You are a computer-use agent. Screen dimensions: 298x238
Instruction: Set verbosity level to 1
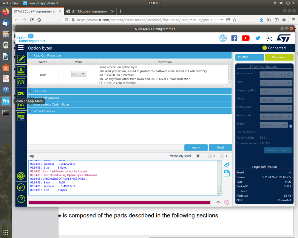(x=198, y=156)
